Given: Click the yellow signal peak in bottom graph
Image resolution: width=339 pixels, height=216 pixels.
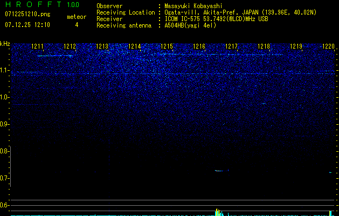Looking at the screenshot, I should click(218, 212).
